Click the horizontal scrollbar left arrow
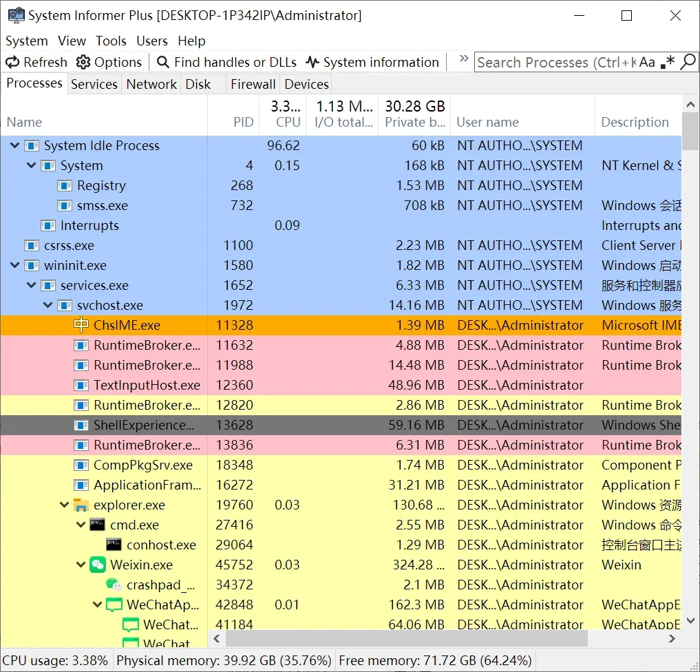The width and height of the screenshot is (700, 672). click(x=217, y=638)
